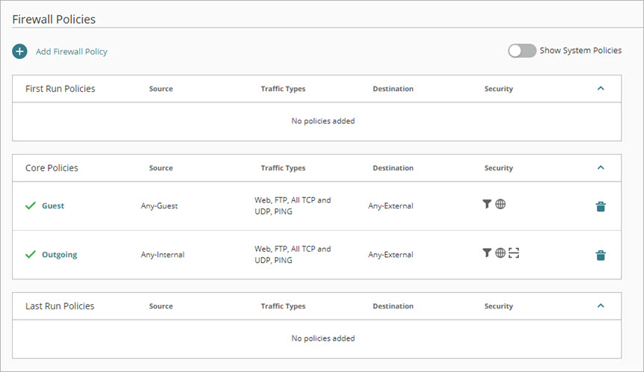Click the Any-Internal source of Outgoing policy
Image resolution: width=644 pixels, height=372 pixels.
tap(162, 255)
